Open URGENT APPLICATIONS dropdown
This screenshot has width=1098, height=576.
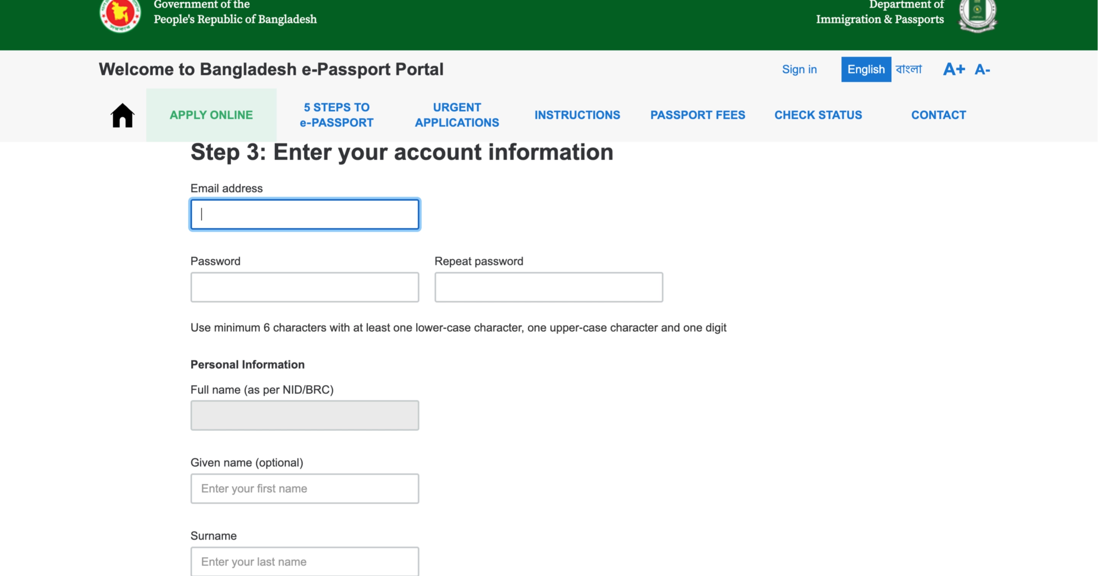456,114
